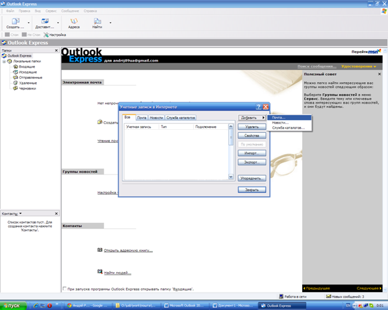
Task: Click the Windows logo at menu bar right
Action: pyautogui.click(x=384, y=11)
